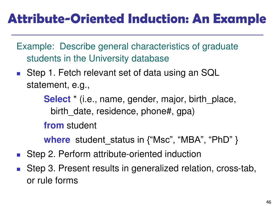This screenshot has height=206, width=274.
Task: Click the slide title 'Attribute-Oriented Induction: An Example'
Action: (x=137, y=19)
